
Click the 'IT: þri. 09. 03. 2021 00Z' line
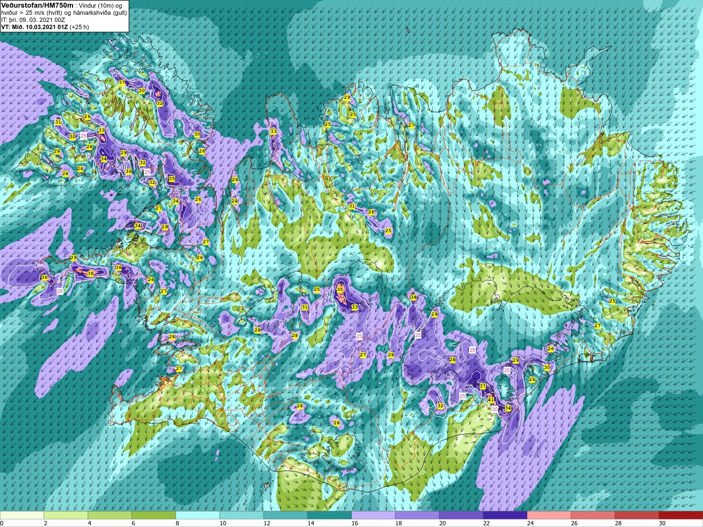[33, 20]
